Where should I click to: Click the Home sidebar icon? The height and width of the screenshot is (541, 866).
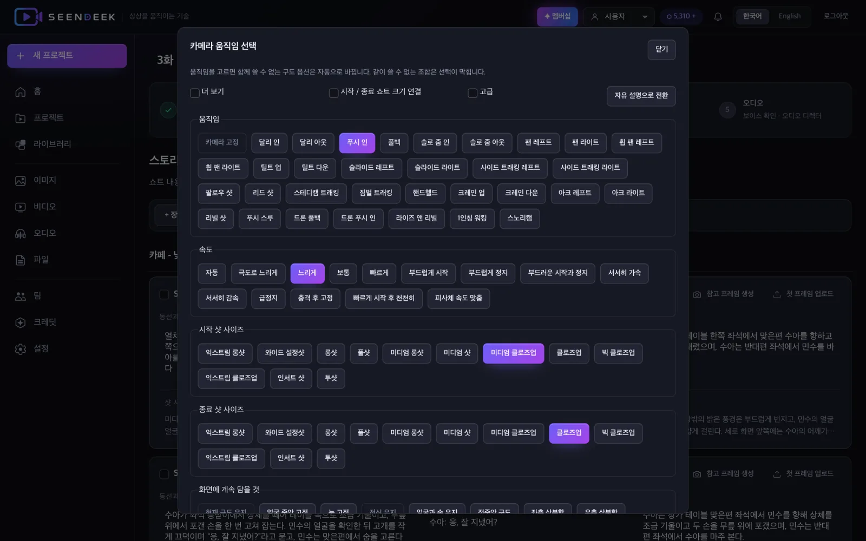[21, 92]
